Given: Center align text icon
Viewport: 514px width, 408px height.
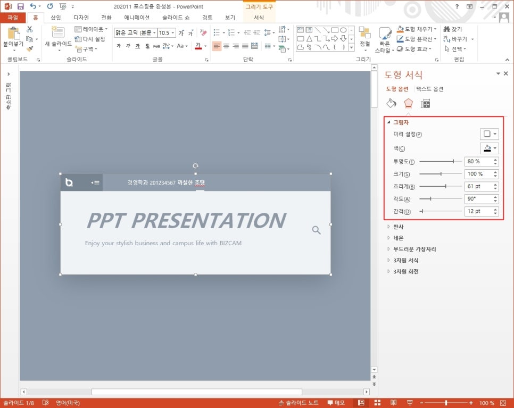Looking at the screenshot, I should (x=226, y=46).
